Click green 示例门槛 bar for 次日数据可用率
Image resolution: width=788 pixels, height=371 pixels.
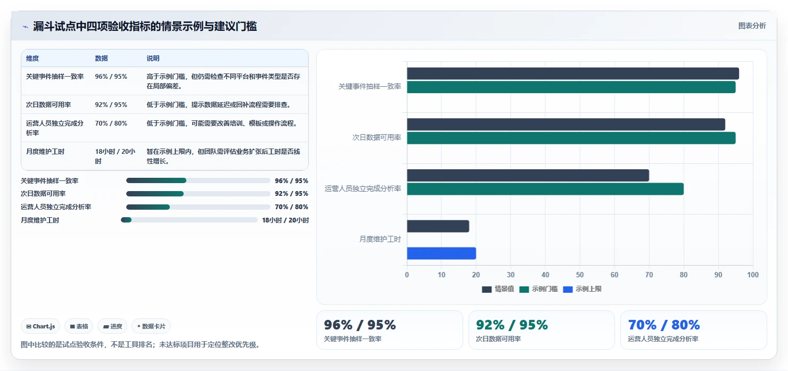[x=571, y=138]
